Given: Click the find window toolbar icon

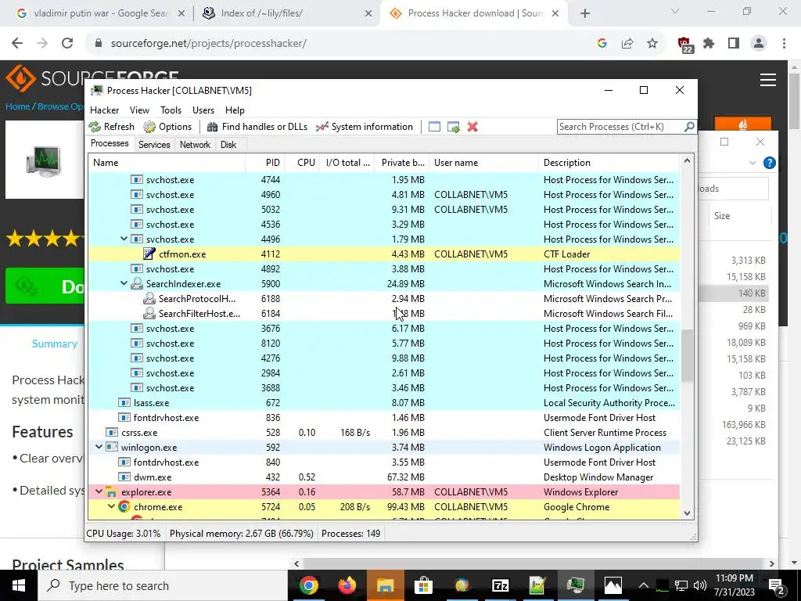Looking at the screenshot, I should click(x=434, y=127).
